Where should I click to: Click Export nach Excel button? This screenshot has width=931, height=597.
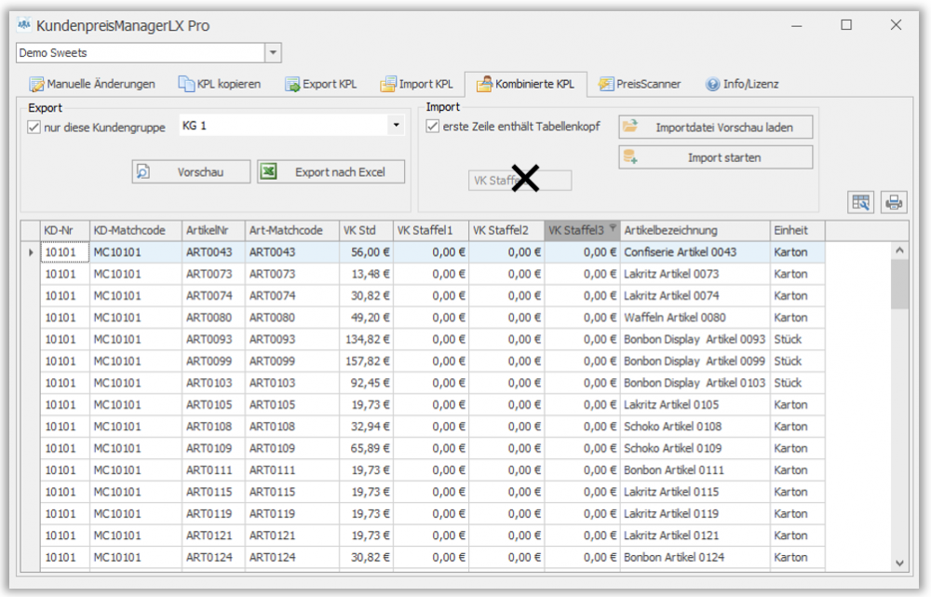(331, 171)
